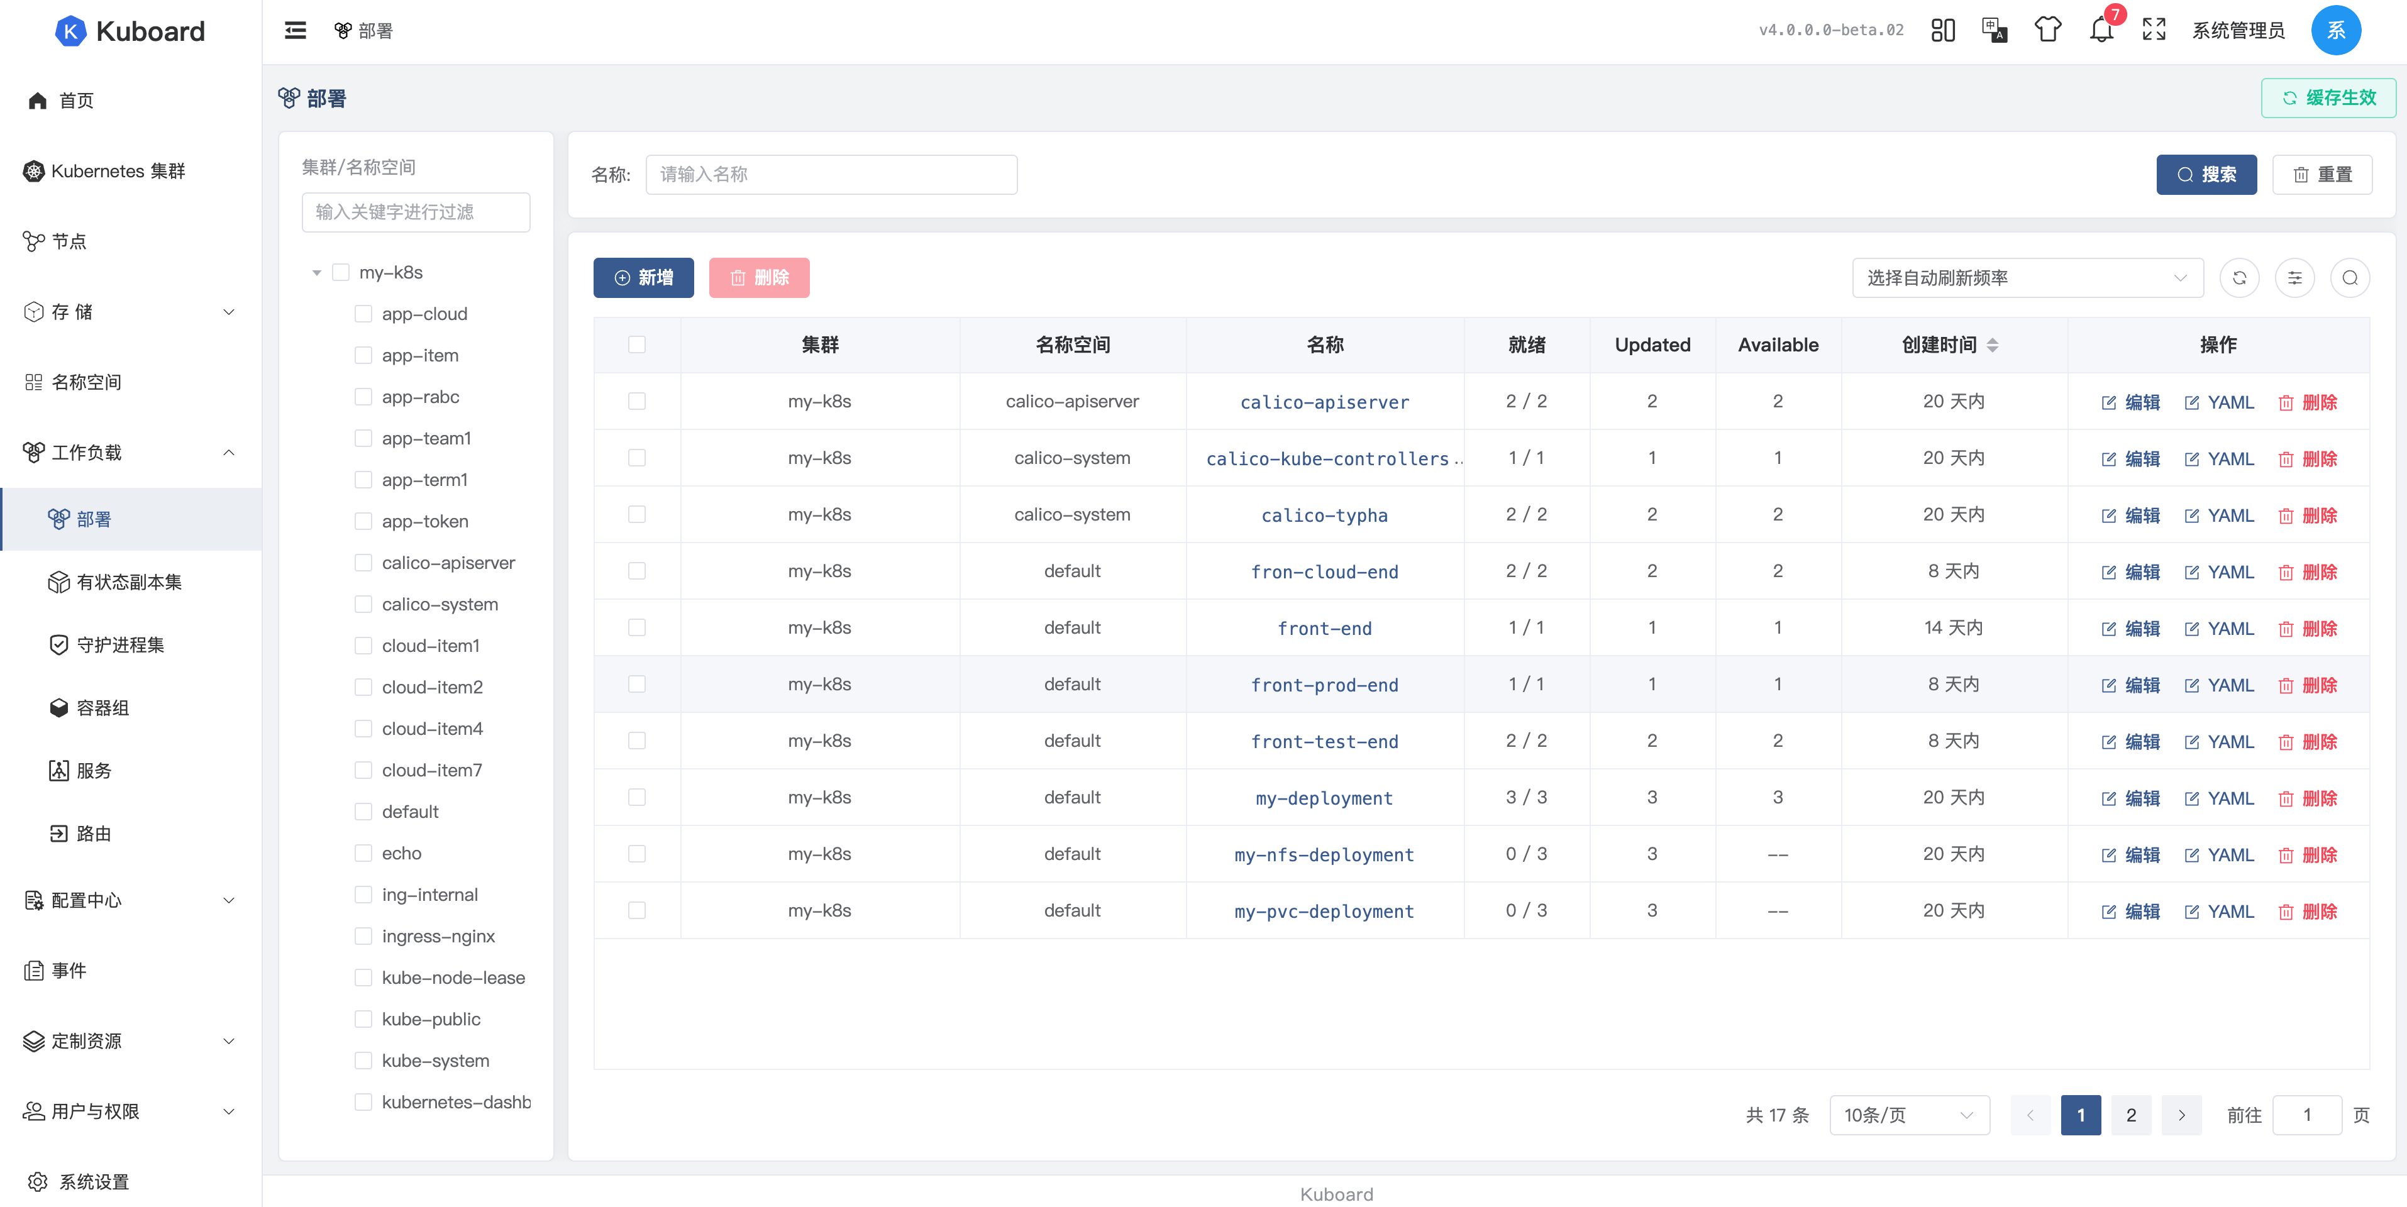Click the table refresh icon button
2407x1207 pixels.
(x=2239, y=278)
